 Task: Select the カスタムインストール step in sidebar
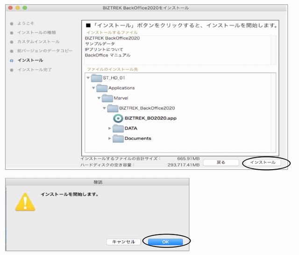click(x=35, y=41)
